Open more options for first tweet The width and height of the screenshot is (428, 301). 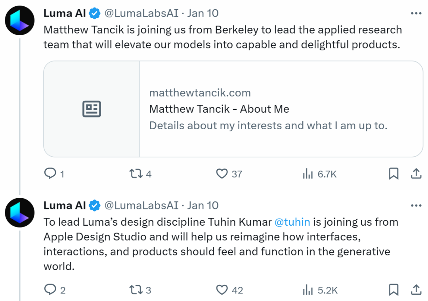click(x=416, y=13)
